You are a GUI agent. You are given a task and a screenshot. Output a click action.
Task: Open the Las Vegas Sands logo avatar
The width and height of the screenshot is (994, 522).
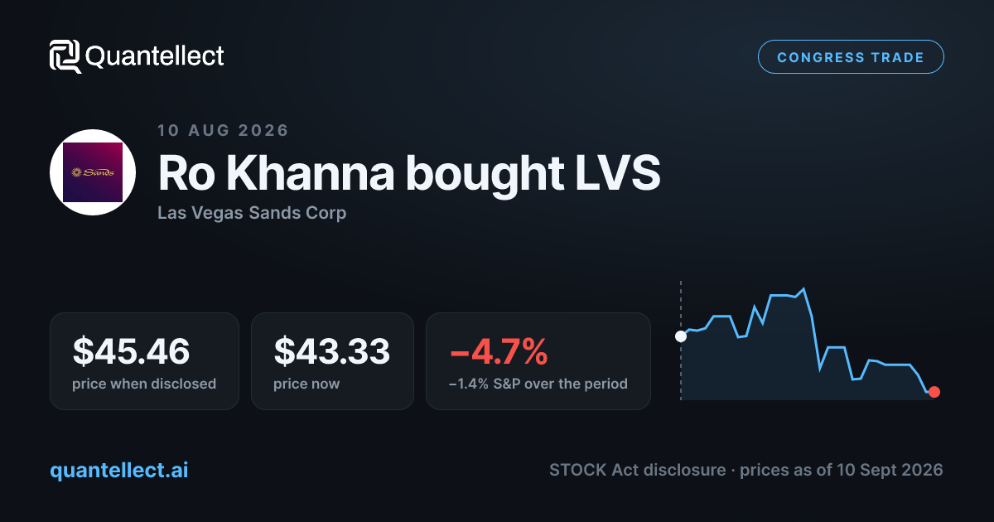[x=93, y=172]
